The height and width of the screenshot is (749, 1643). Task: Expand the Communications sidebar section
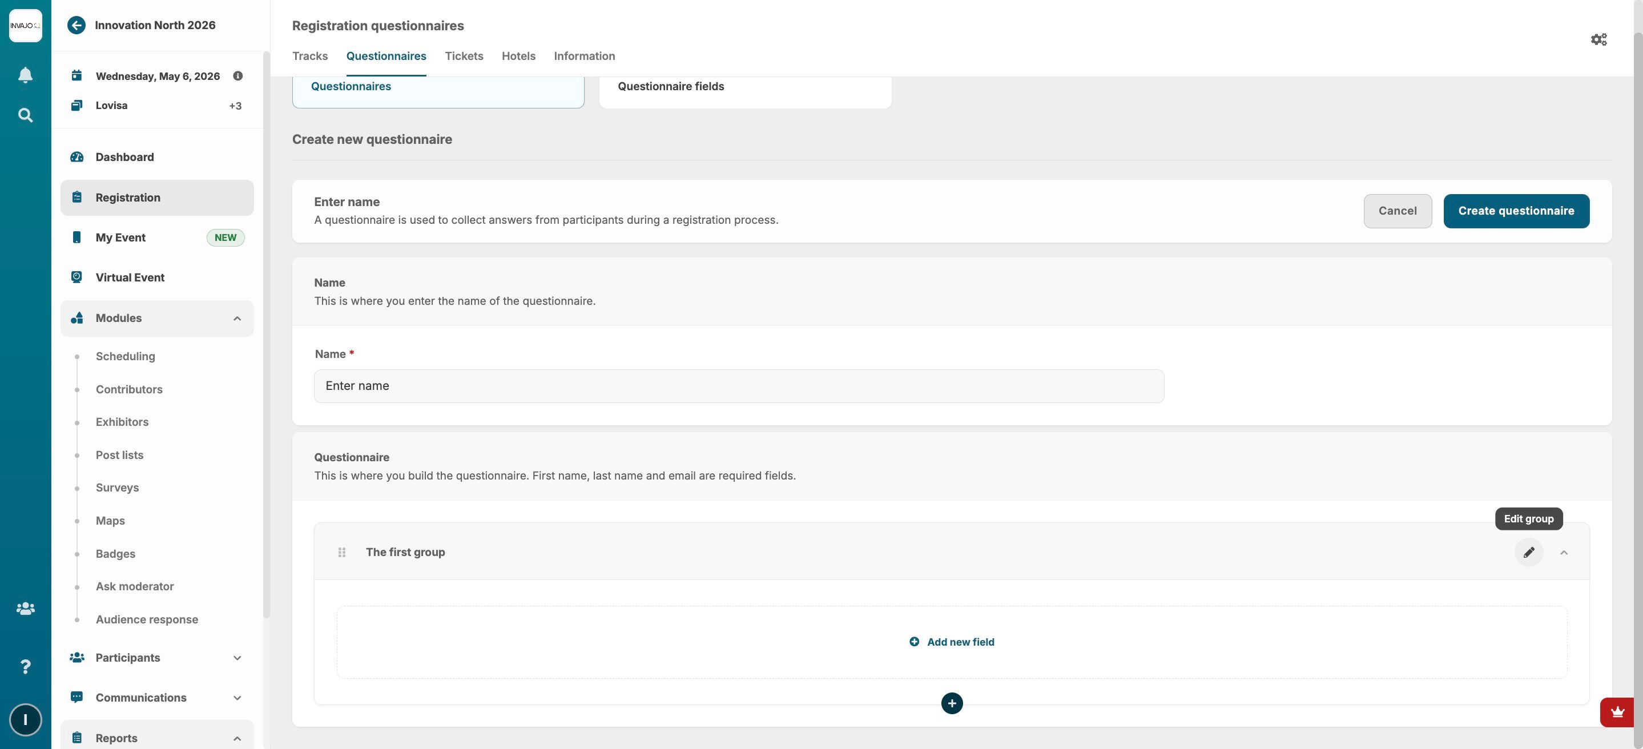pos(236,698)
